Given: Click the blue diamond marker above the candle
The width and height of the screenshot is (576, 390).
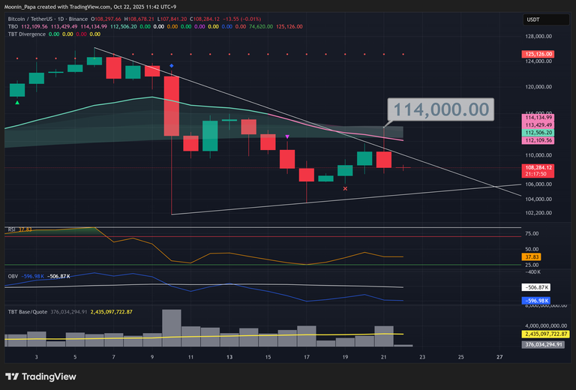Looking at the screenshot, I should pos(172,67).
